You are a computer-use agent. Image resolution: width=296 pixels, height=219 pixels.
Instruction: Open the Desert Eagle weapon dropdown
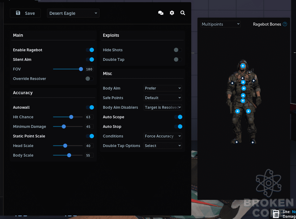[73, 13]
